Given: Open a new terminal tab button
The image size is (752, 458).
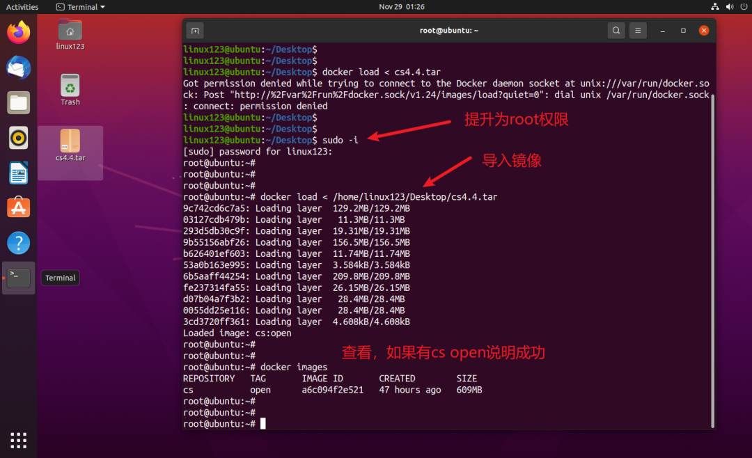Looking at the screenshot, I should [195, 31].
